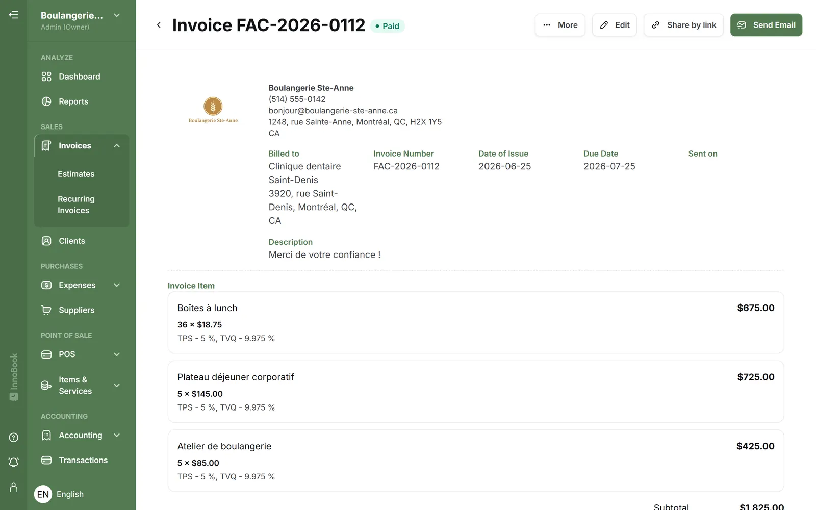Image resolution: width=816 pixels, height=510 pixels.
Task: Open the POS card icon
Action: pos(46,354)
